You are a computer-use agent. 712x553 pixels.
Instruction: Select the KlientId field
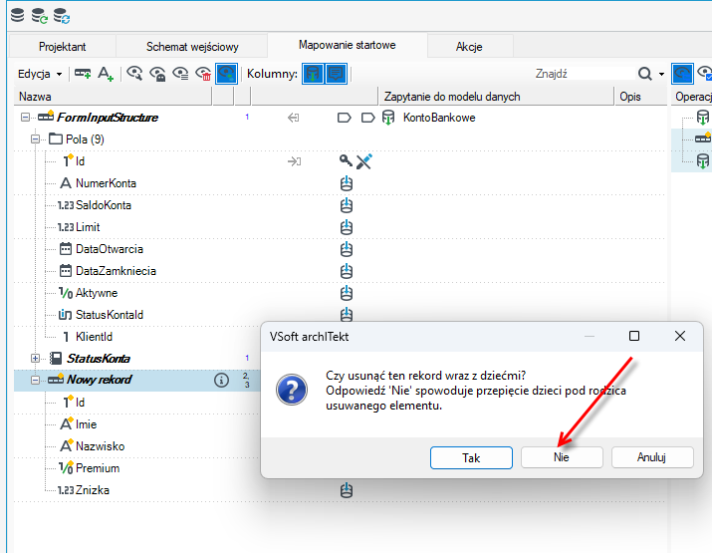(x=94, y=336)
